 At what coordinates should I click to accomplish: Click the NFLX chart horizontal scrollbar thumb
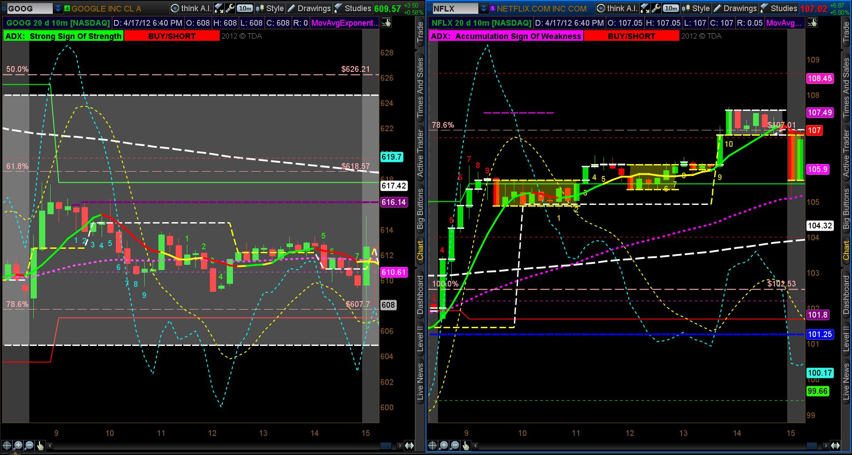[812, 446]
